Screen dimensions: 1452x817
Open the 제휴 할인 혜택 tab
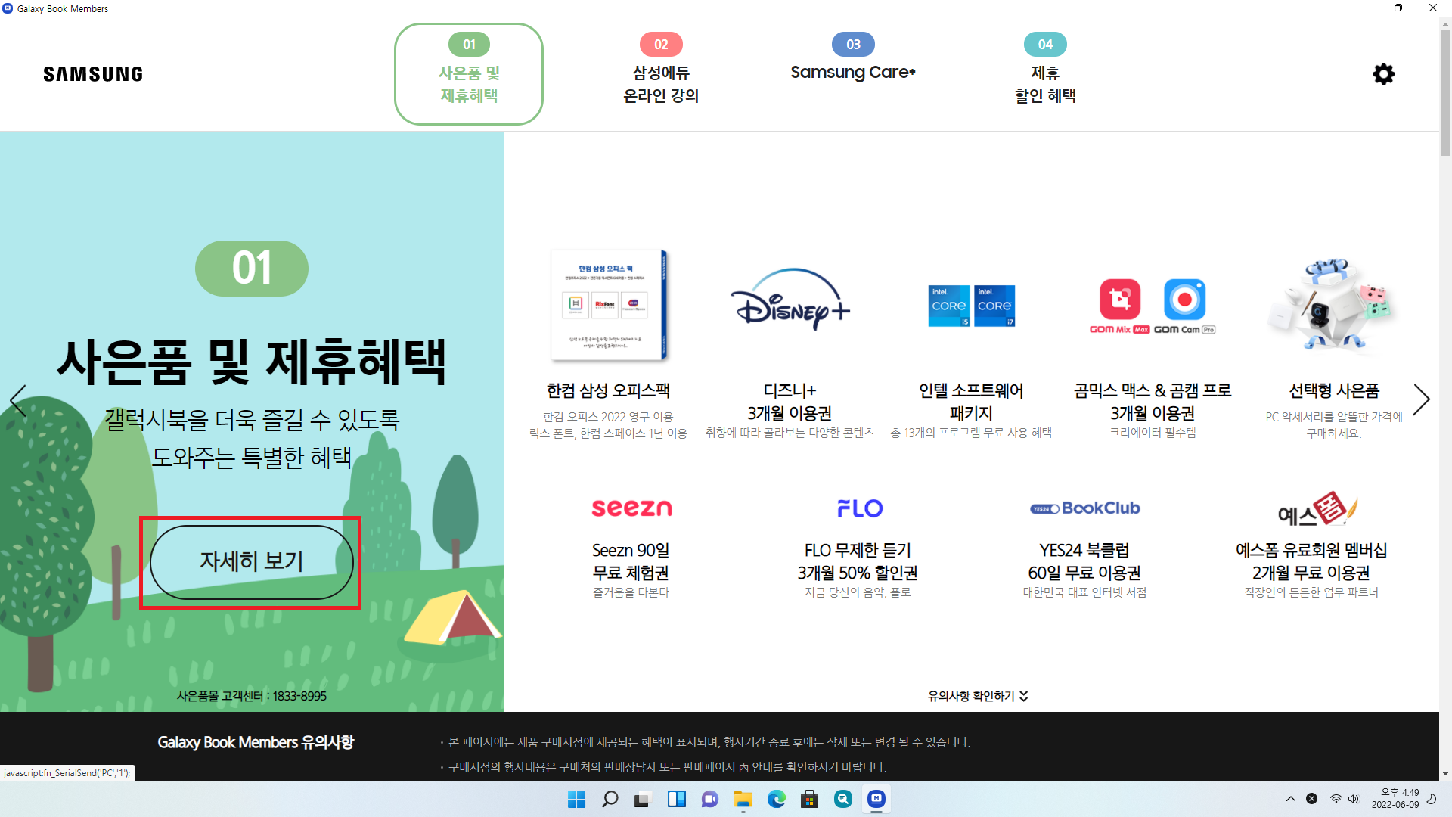[1045, 74]
